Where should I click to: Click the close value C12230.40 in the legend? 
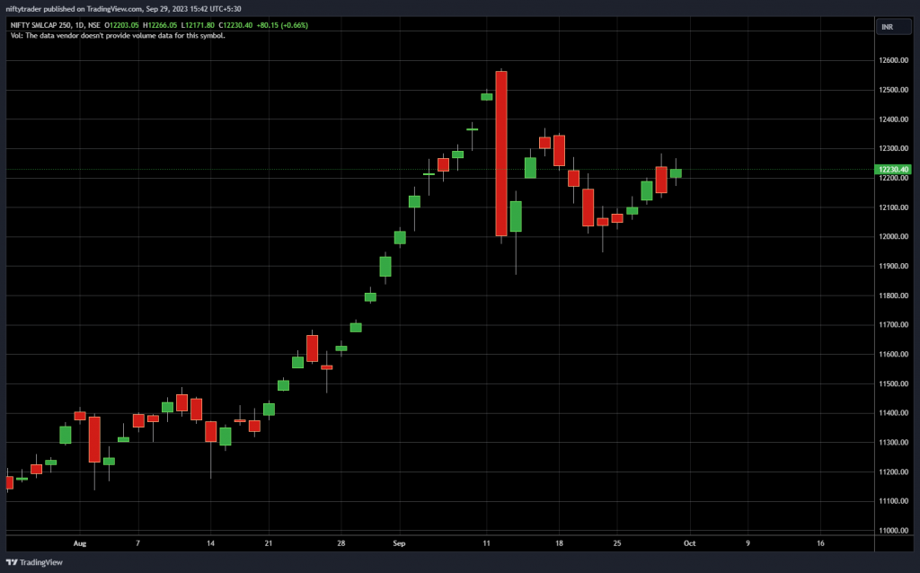click(235, 25)
